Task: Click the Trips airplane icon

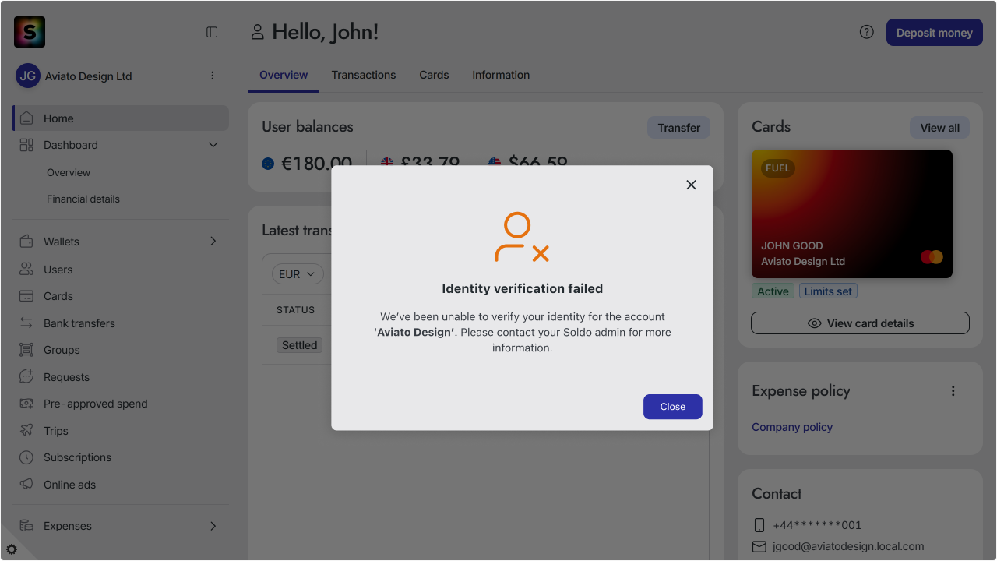Action: [x=26, y=430]
